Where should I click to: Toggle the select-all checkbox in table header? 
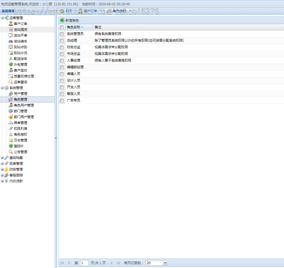[x=62, y=27]
